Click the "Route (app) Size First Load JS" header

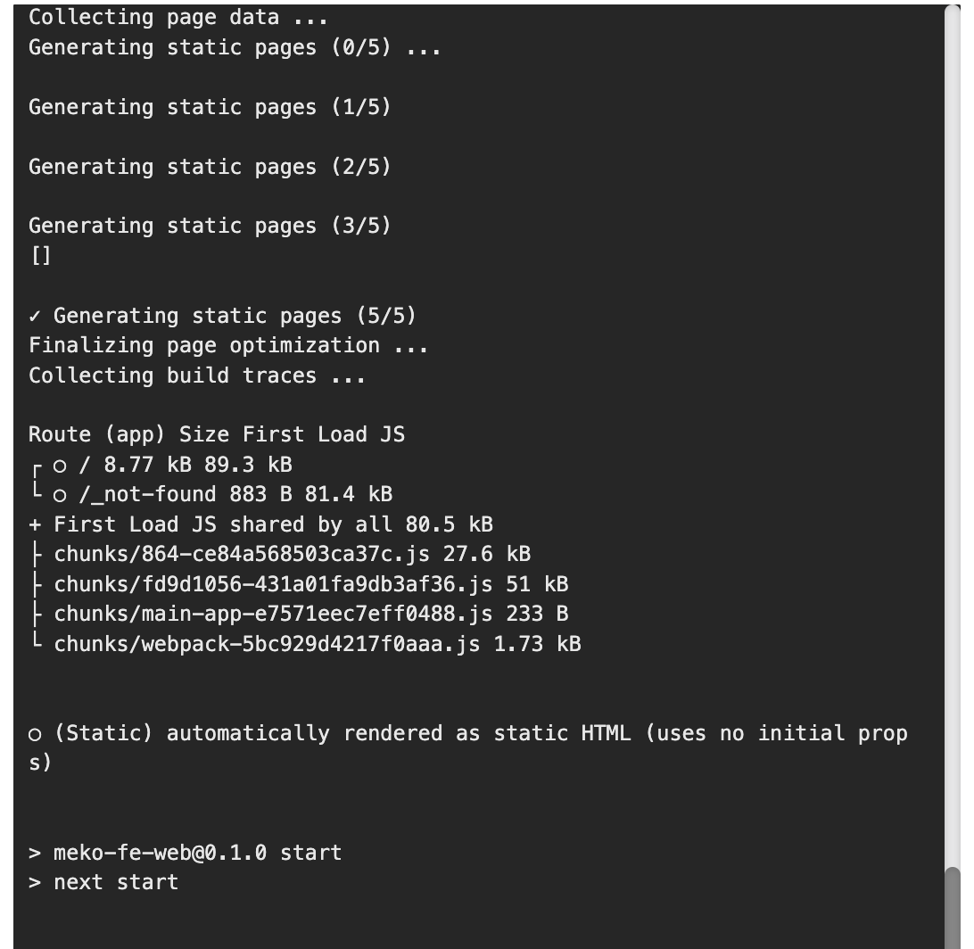(217, 434)
